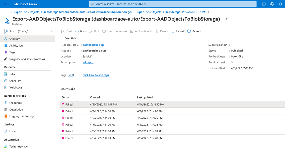Click the Microsoft Azure home title
The width and height of the screenshot is (285, 150).
25,4
